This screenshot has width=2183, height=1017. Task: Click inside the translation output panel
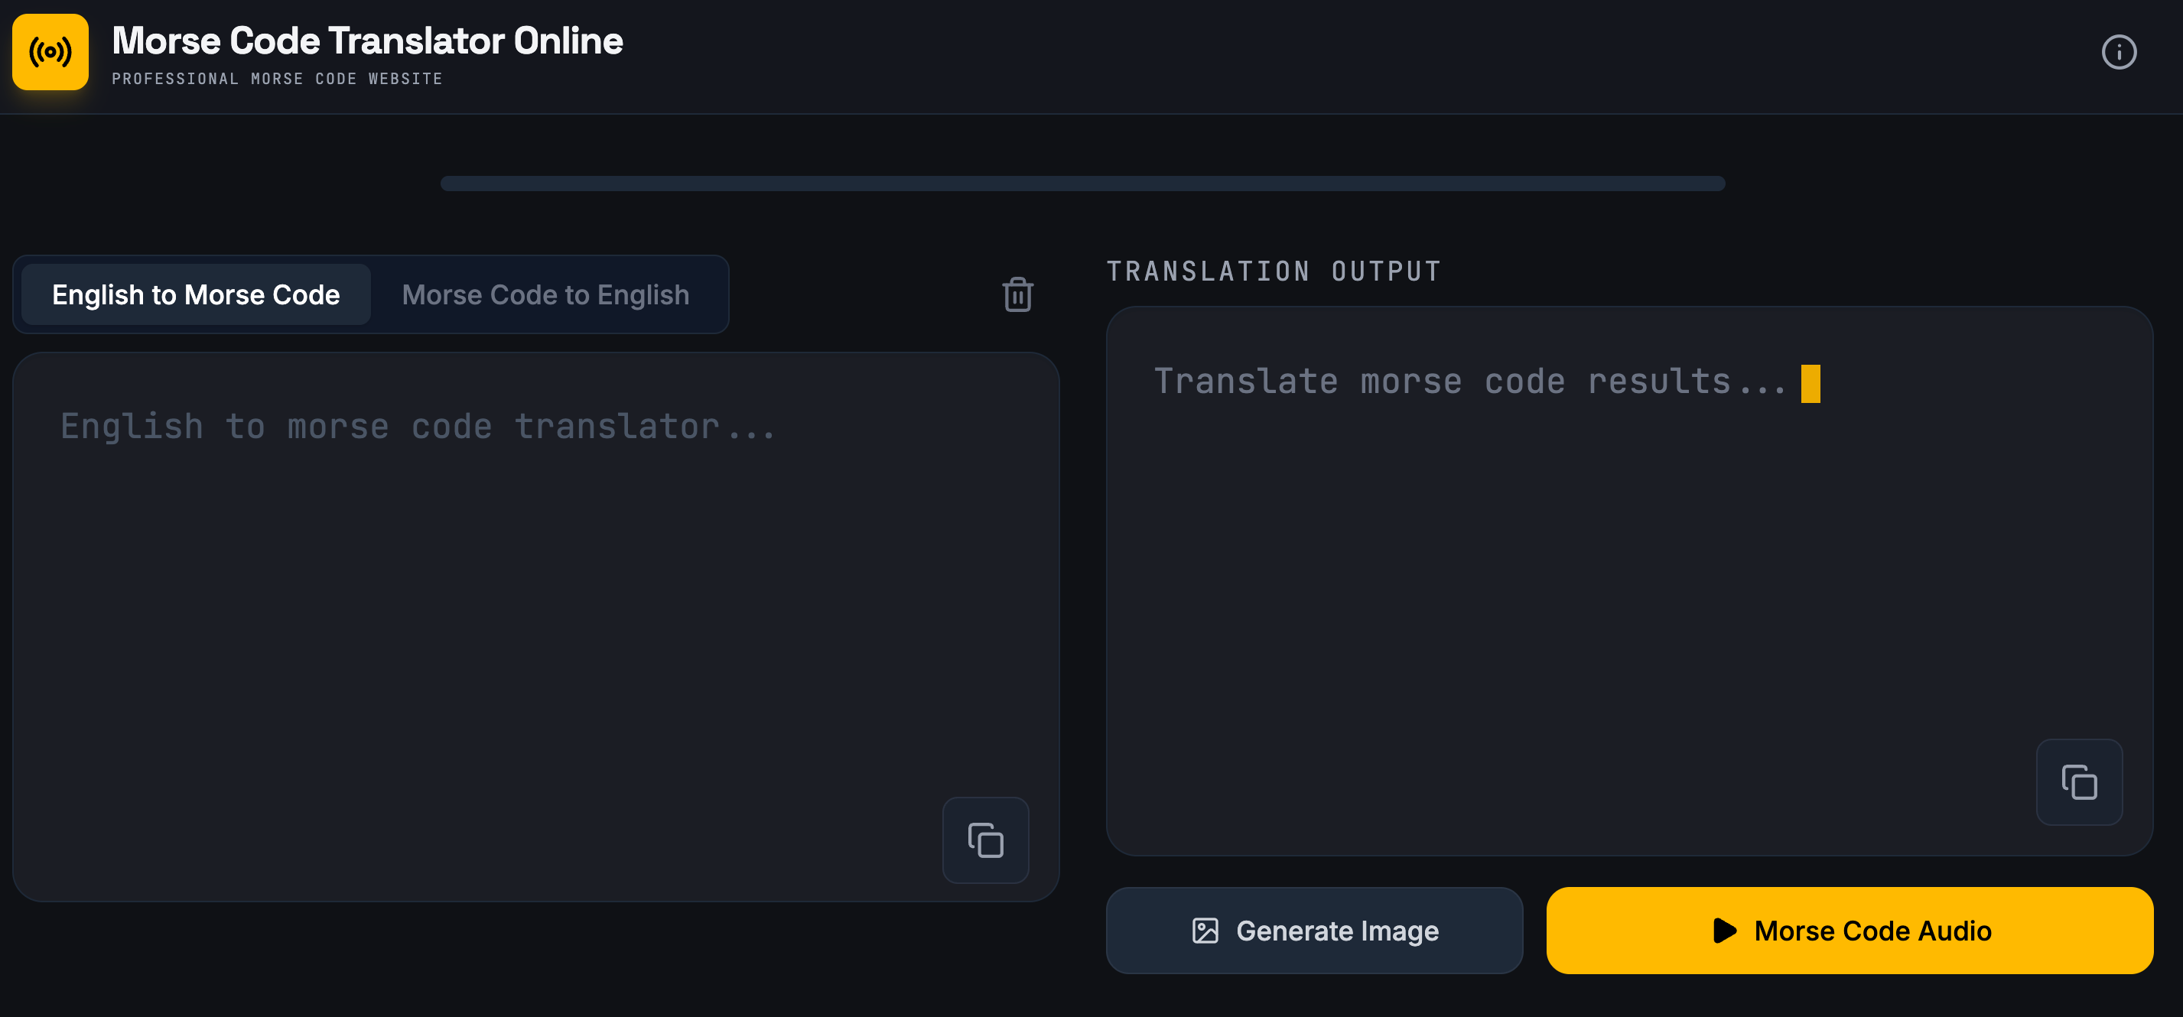1628,593
